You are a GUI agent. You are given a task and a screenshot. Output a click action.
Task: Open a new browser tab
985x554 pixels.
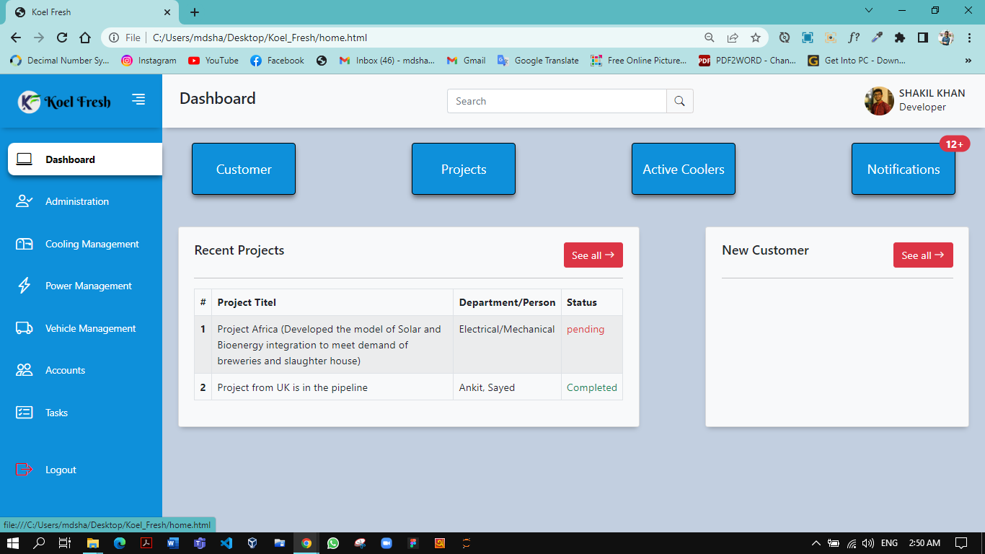pyautogui.click(x=195, y=12)
